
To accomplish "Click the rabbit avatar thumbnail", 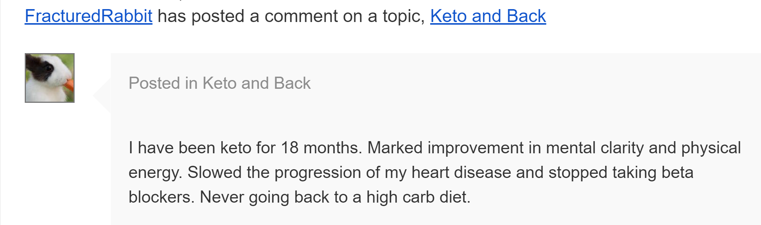I will [49, 78].
